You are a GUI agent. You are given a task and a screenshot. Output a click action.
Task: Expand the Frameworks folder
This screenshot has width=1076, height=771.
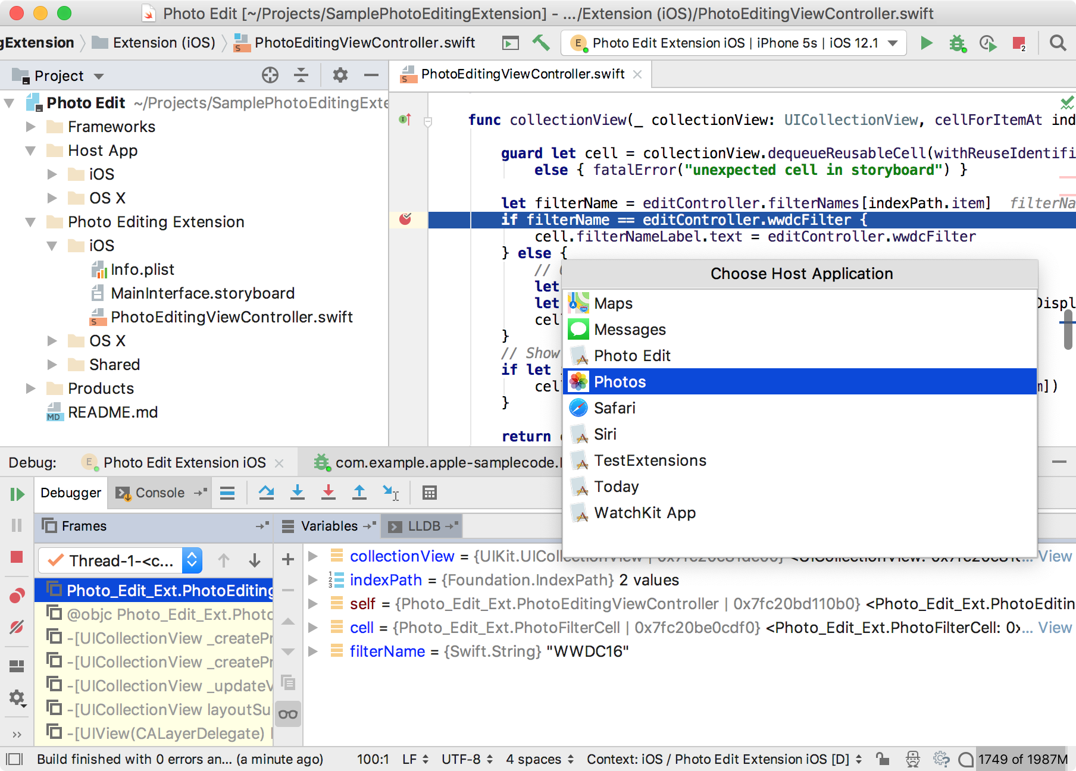30,127
